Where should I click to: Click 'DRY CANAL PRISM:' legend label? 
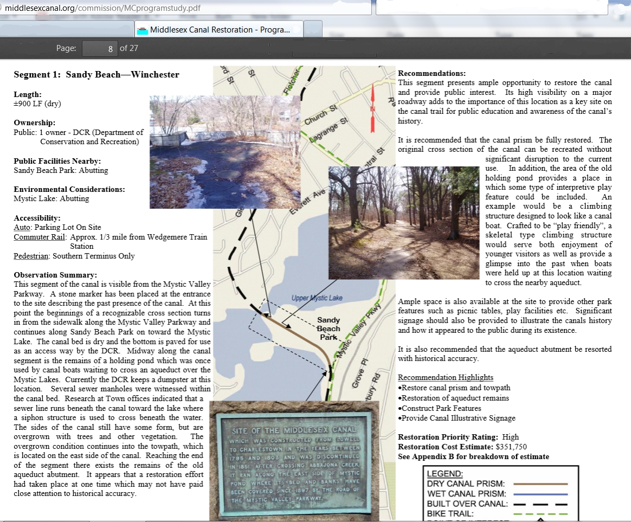pos(466,484)
